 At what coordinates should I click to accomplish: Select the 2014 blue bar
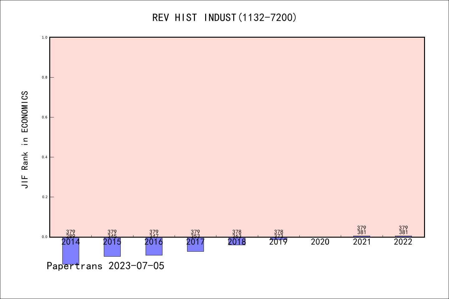click(x=71, y=250)
